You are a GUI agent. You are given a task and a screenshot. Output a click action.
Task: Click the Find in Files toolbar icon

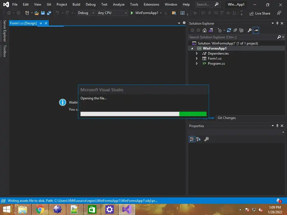pyautogui.click(x=174, y=13)
